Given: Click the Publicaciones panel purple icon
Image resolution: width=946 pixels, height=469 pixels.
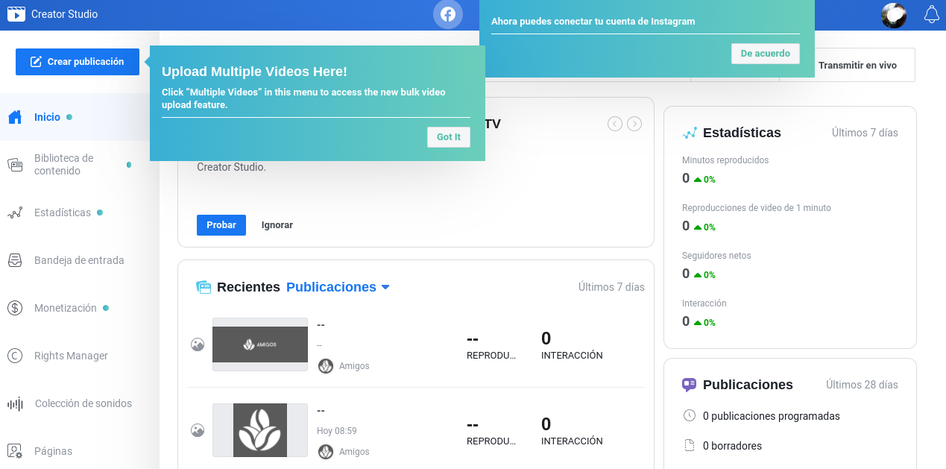Looking at the screenshot, I should 690,385.
